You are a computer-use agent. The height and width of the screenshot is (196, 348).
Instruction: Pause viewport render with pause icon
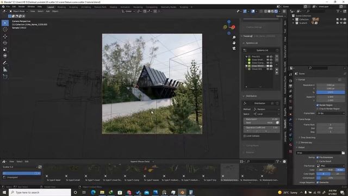pos(284,11)
